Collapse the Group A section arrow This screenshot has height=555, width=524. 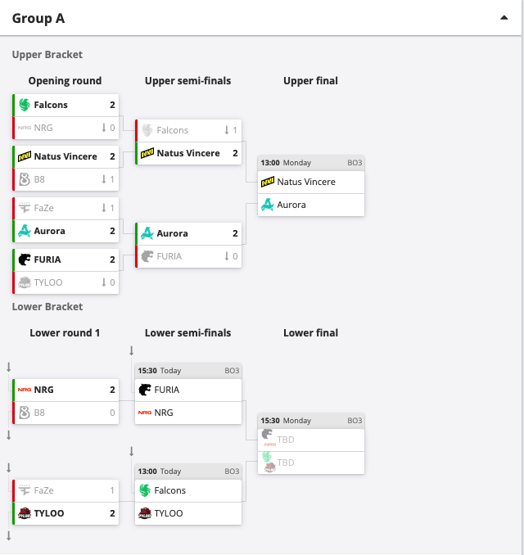coord(504,18)
